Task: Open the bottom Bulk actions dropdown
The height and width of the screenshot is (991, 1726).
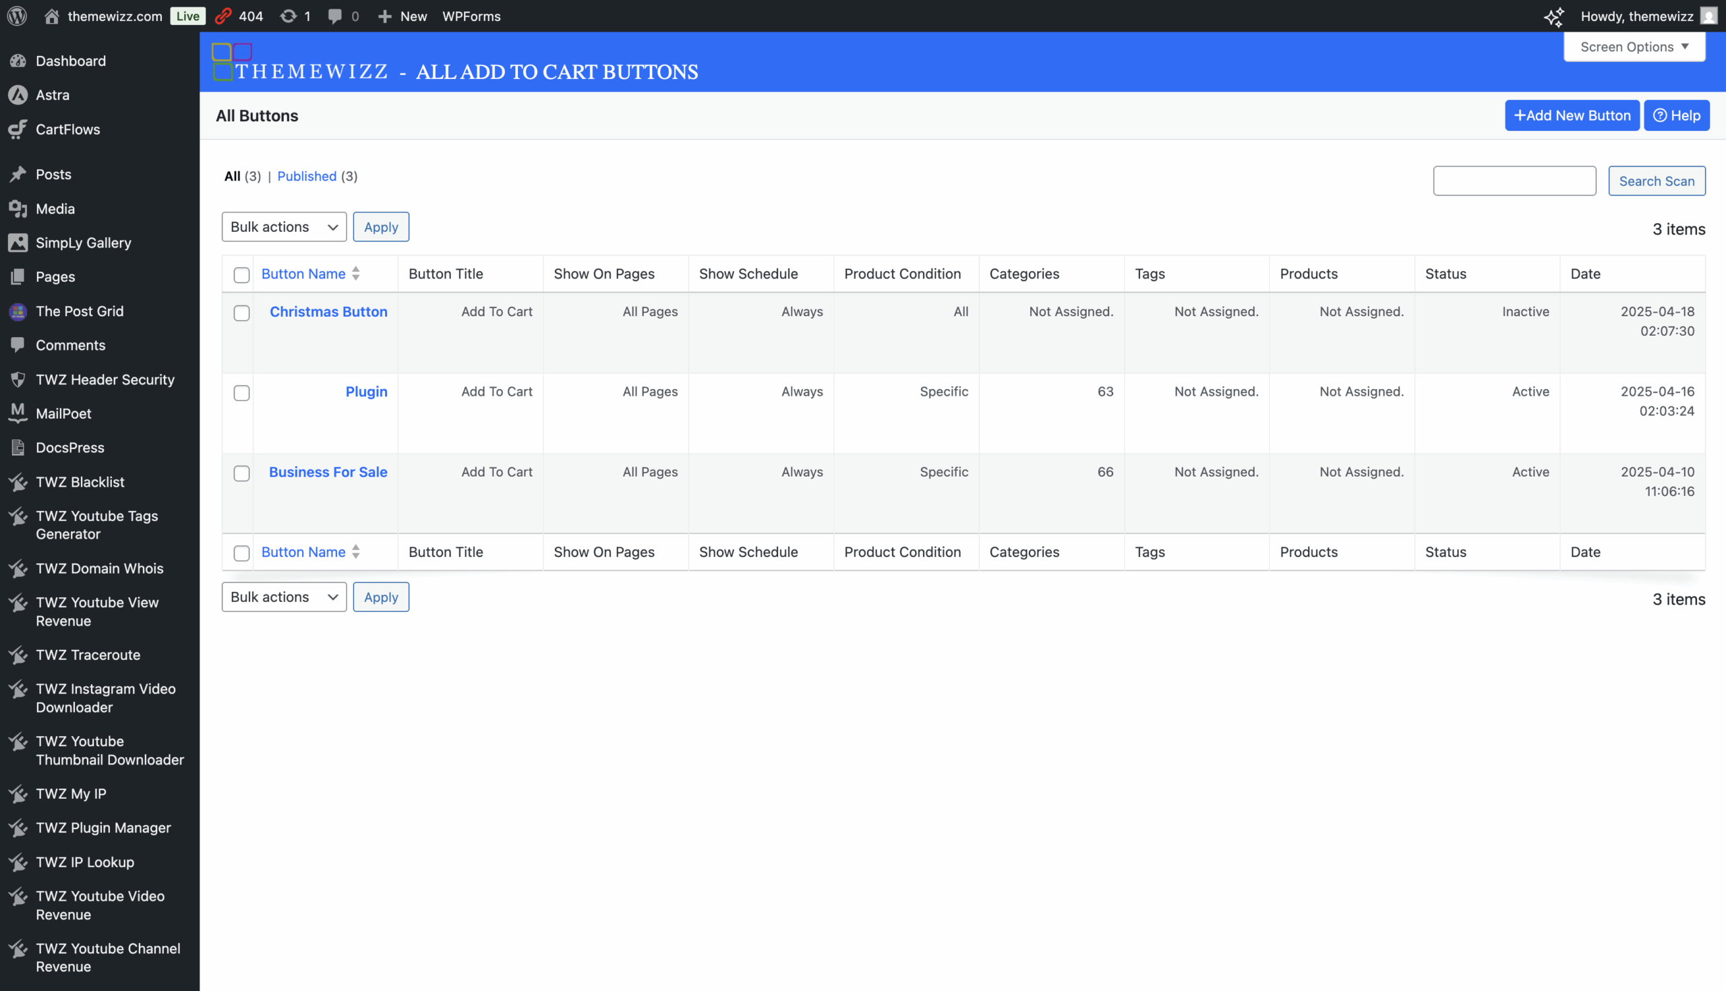Action: (284, 597)
